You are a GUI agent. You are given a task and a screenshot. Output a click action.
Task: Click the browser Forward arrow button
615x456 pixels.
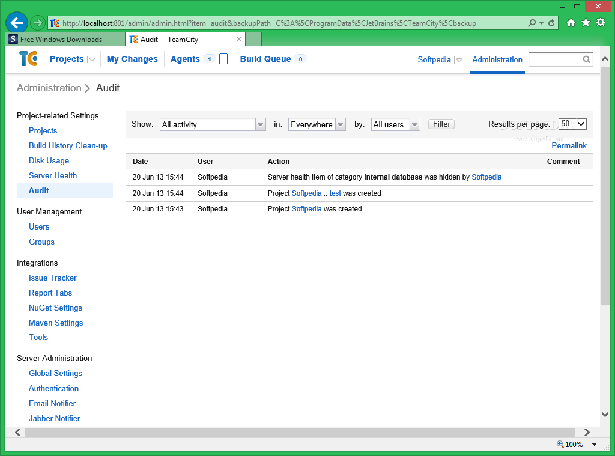coord(38,23)
